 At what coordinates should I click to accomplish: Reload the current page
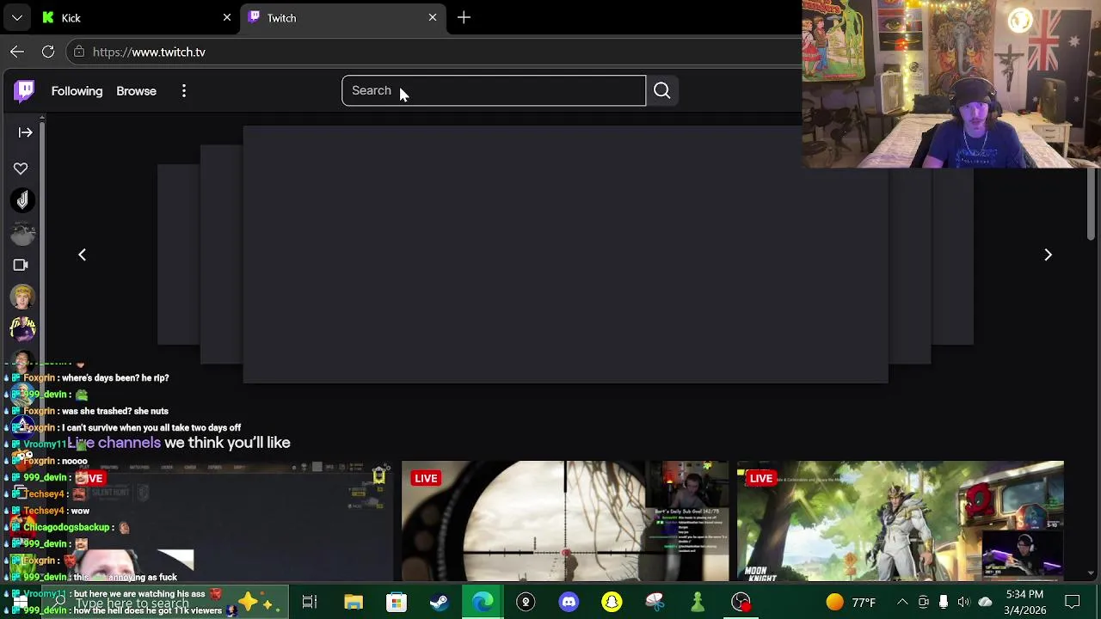(48, 52)
